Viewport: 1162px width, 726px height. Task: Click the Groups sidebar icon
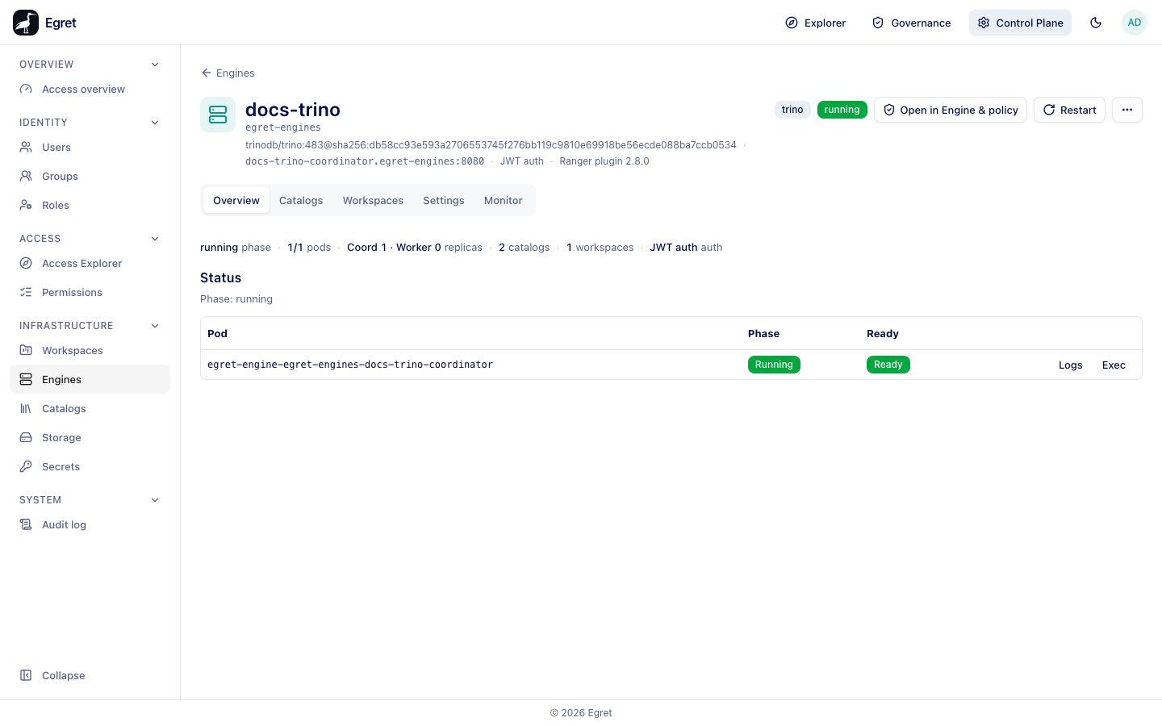click(26, 177)
